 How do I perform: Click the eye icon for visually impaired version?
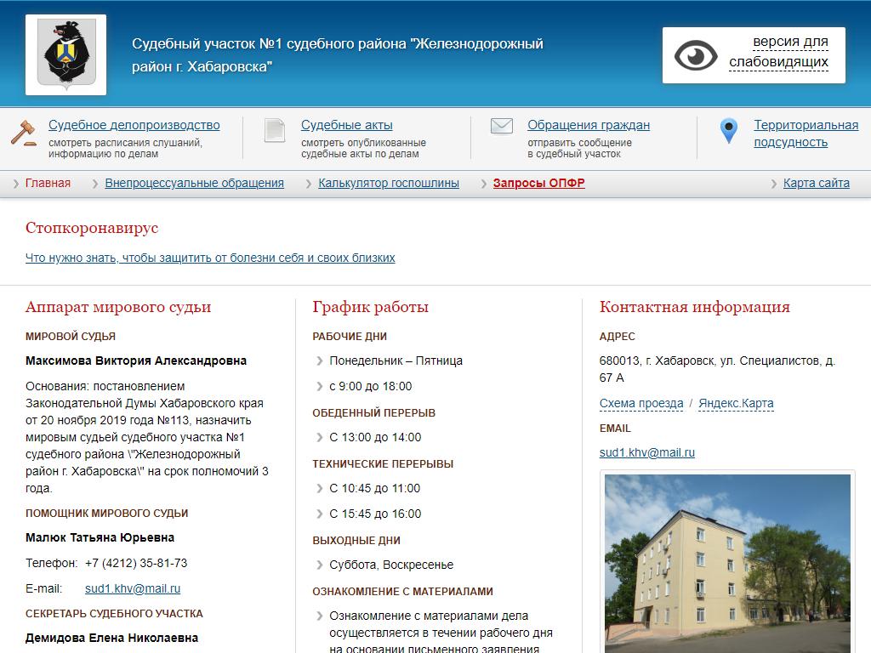coord(696,55)
